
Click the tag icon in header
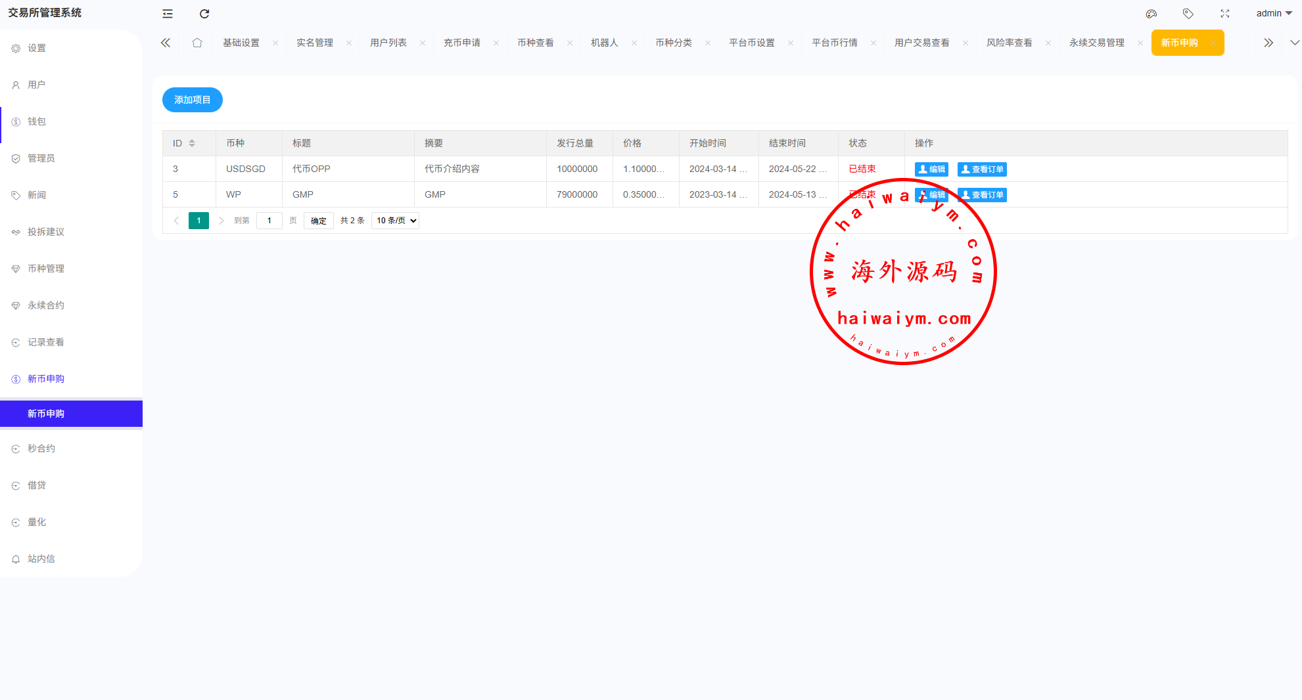point(1188,14)
